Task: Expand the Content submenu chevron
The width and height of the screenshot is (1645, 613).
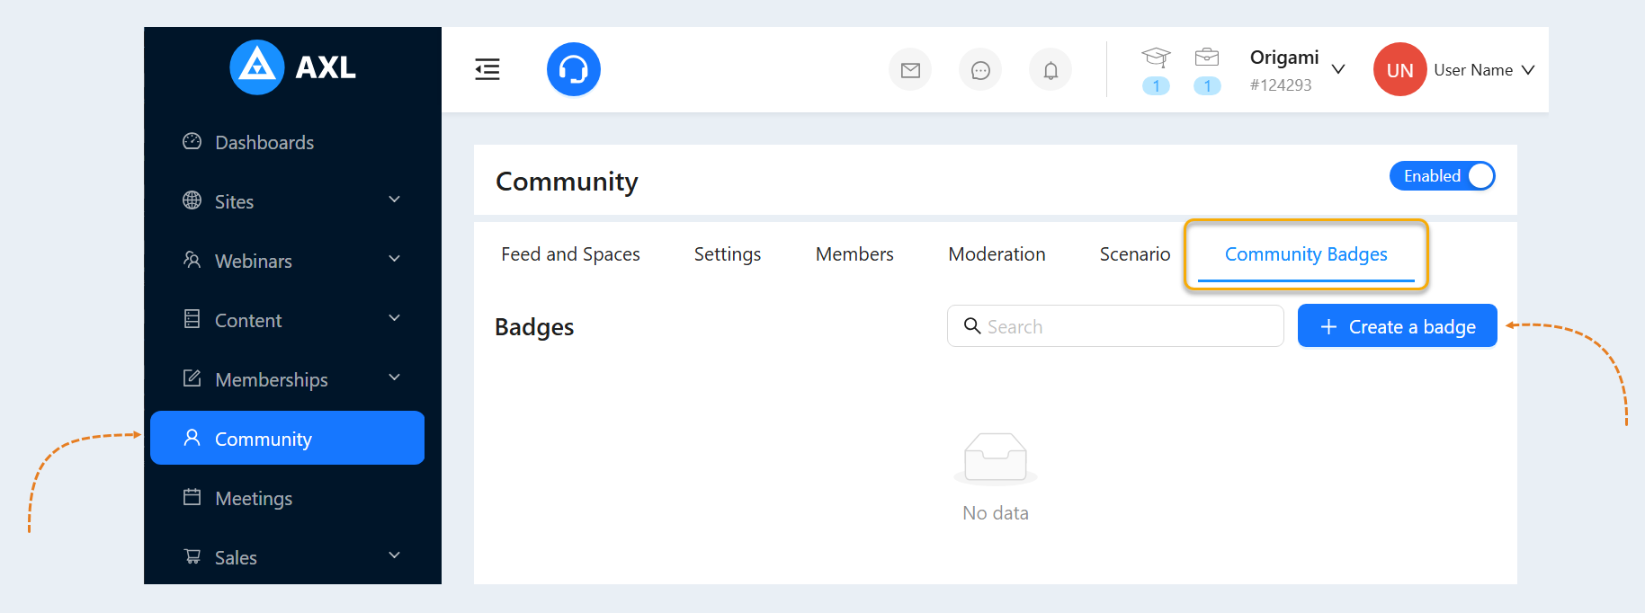Action: point(394,318)
